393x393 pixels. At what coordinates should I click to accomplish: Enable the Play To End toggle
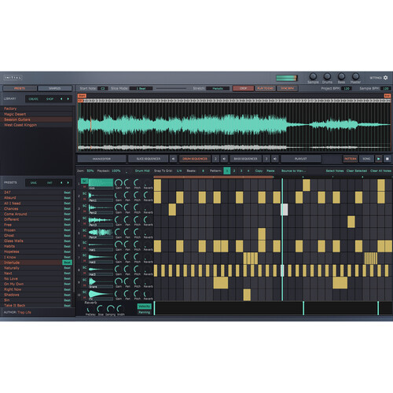[266, 89]
